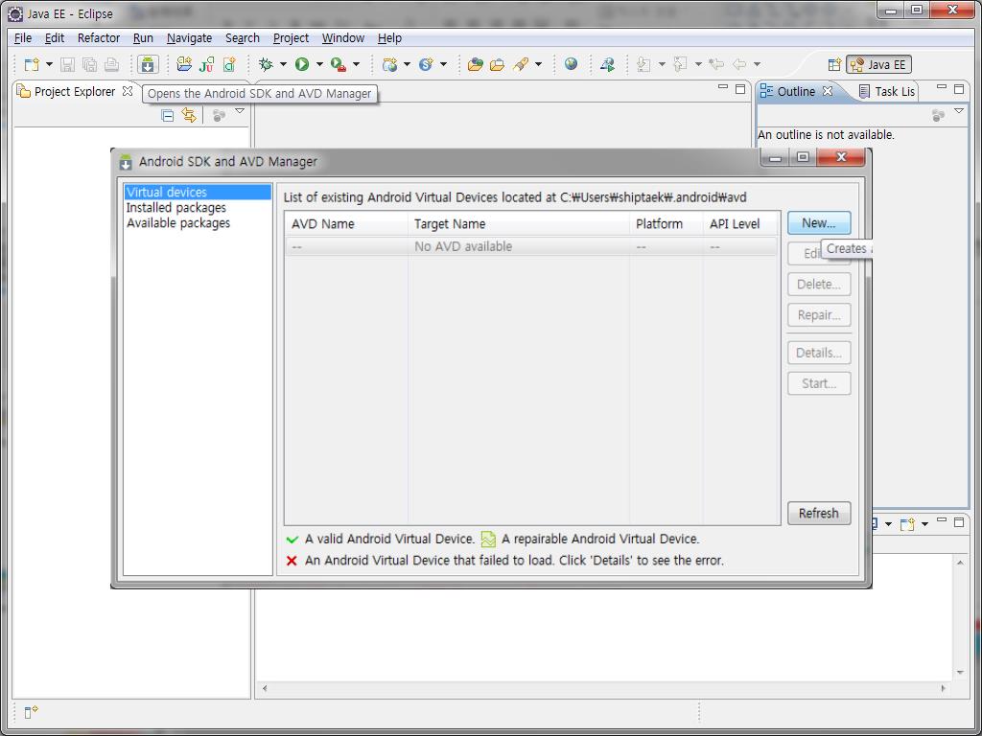Open dropdown beside External Tools icon

pos(357,64)
